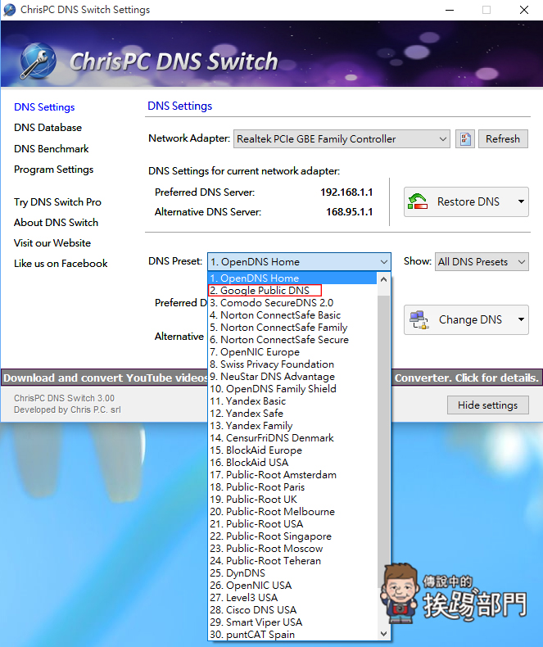
Task: Select 16. BlockAid USA preset
Action: pyautogui.click(x=292, y=463)
